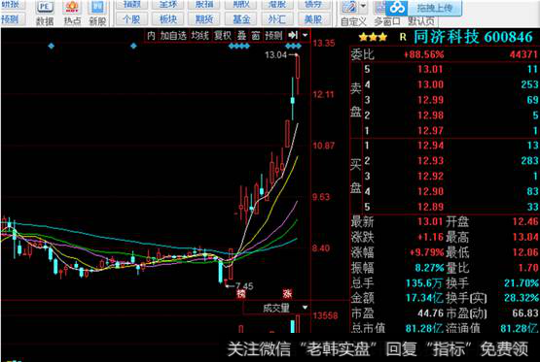Switch to 板块 tab
Screen dimensions: 540x362
tap(168, 19)
